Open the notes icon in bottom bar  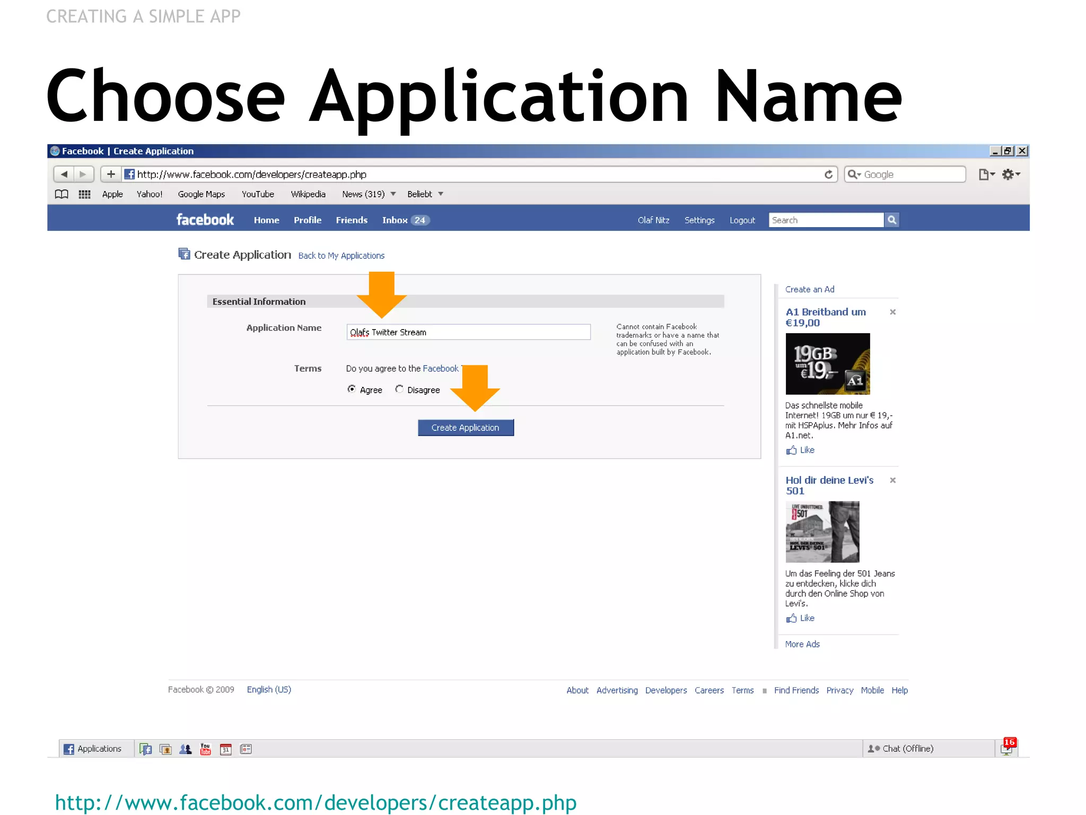point(246,749)
